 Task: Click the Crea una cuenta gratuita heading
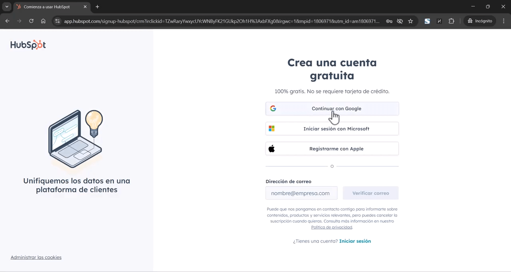click(332, 69)
